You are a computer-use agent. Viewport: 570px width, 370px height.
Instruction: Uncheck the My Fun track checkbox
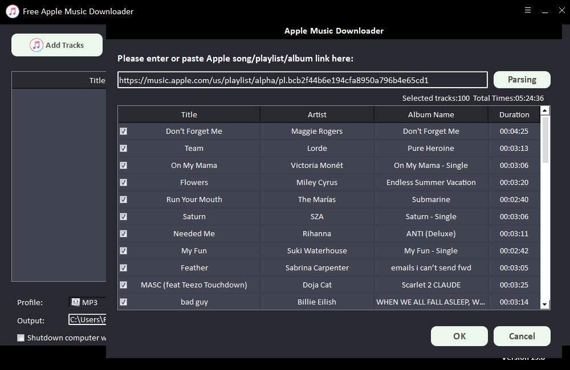point(124,250)
